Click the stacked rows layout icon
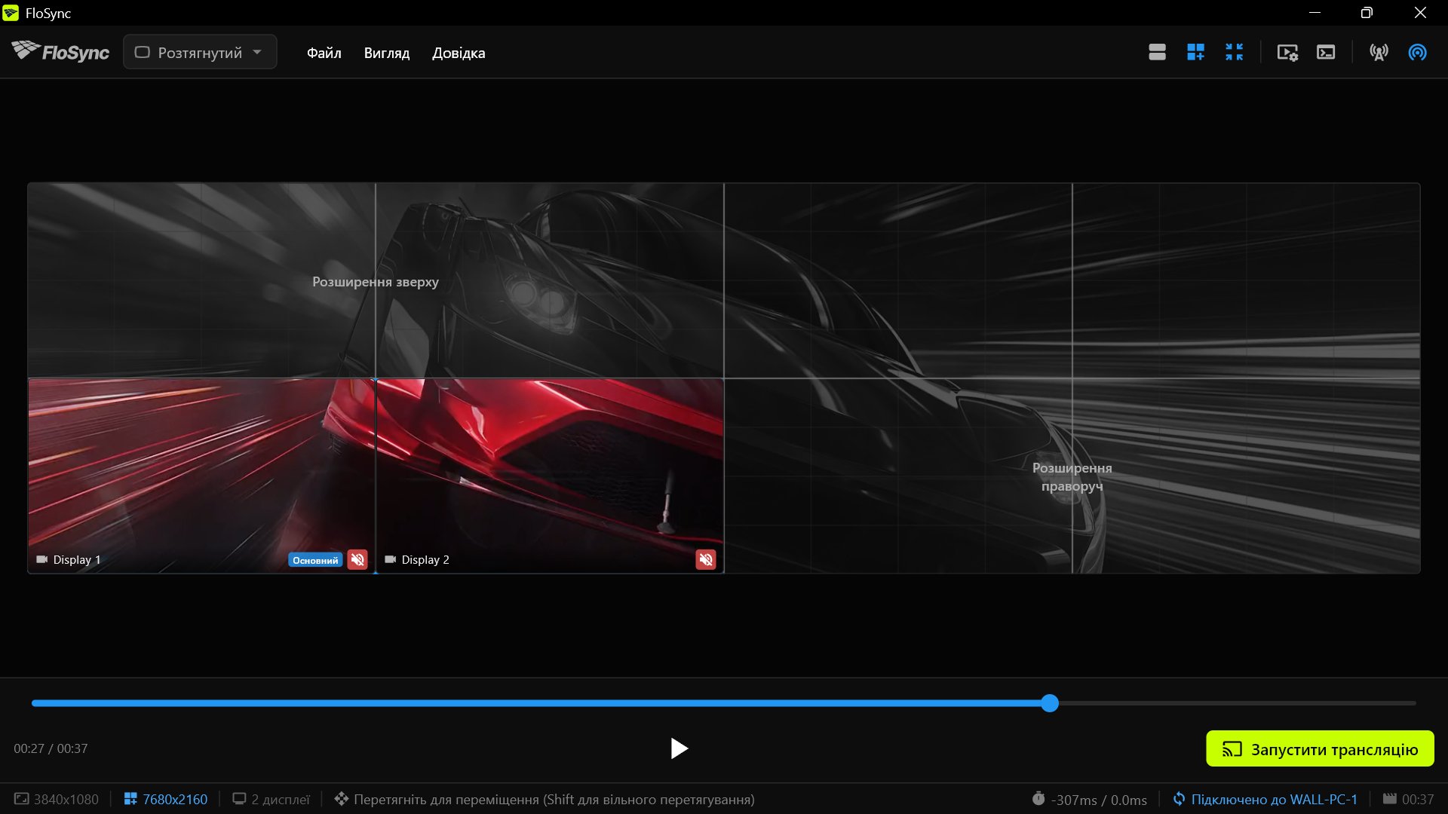Screen dimensions: 1448x814 [x=1157, y=52]
